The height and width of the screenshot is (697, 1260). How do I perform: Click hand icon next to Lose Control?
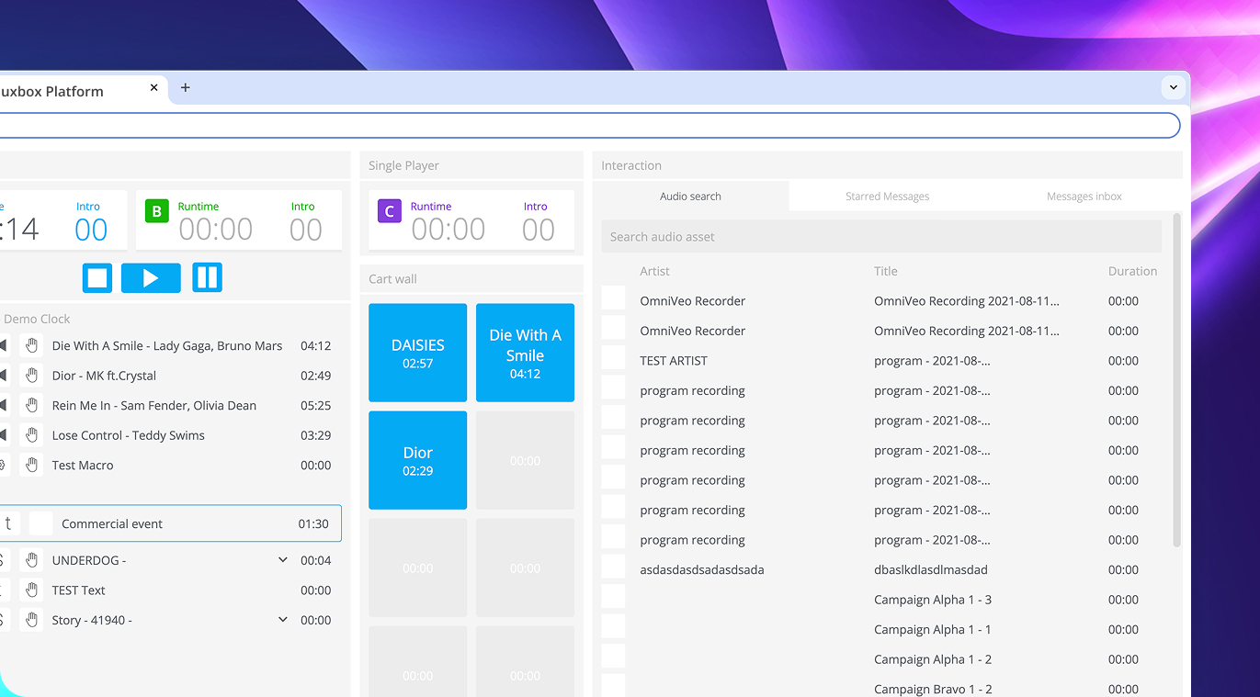point(31,435)
